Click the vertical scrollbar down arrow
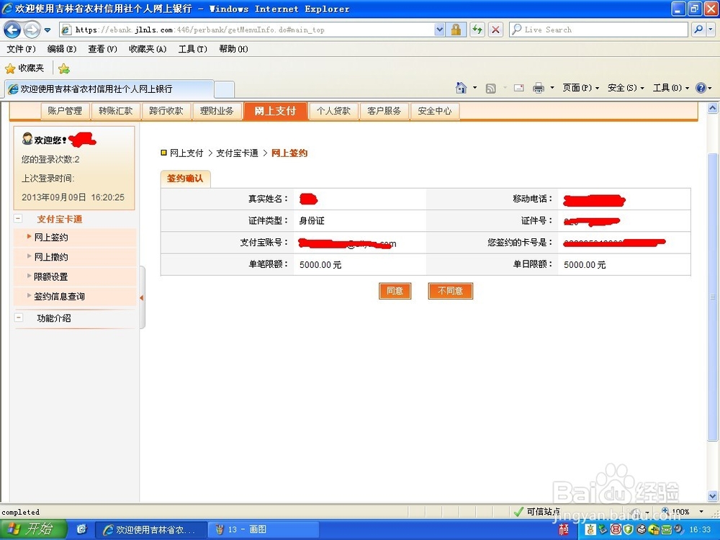 click(712, 496)
